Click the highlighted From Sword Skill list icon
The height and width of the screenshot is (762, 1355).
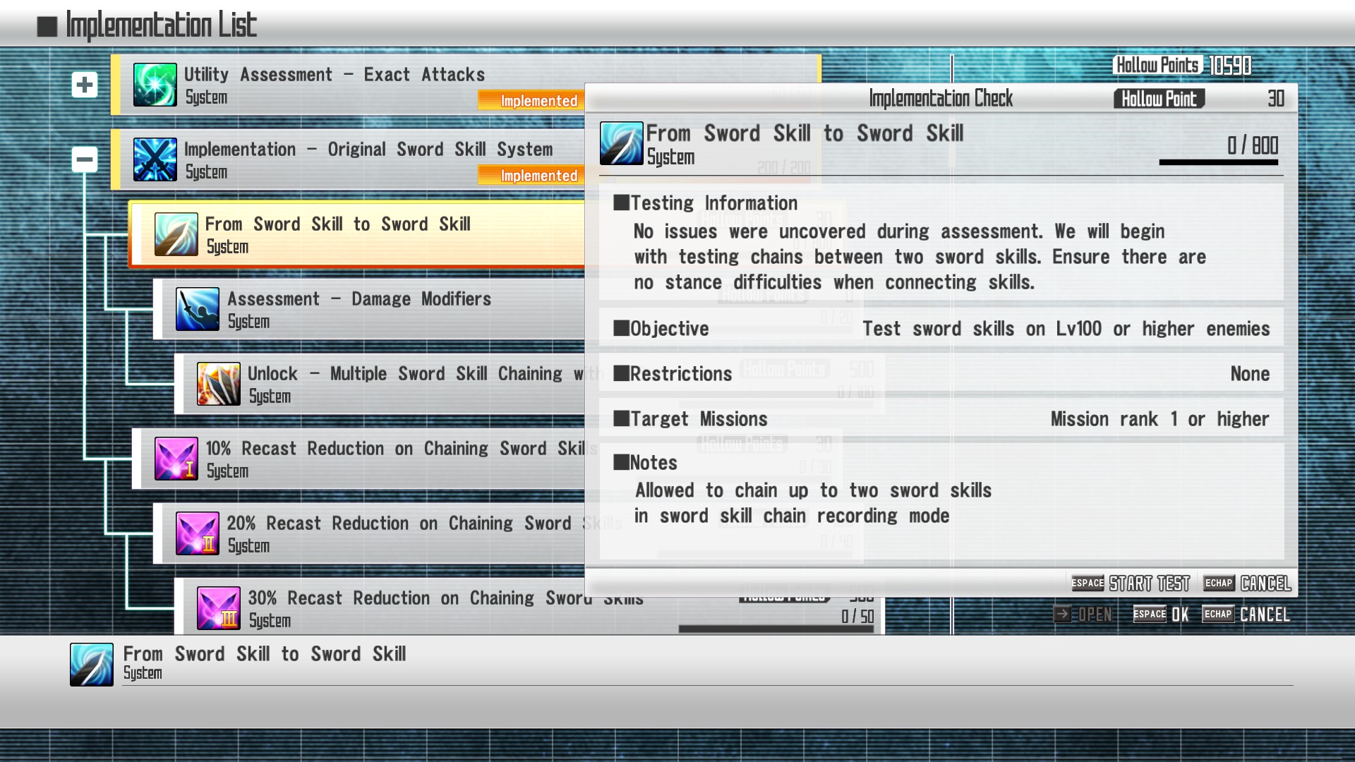(176, 234)
